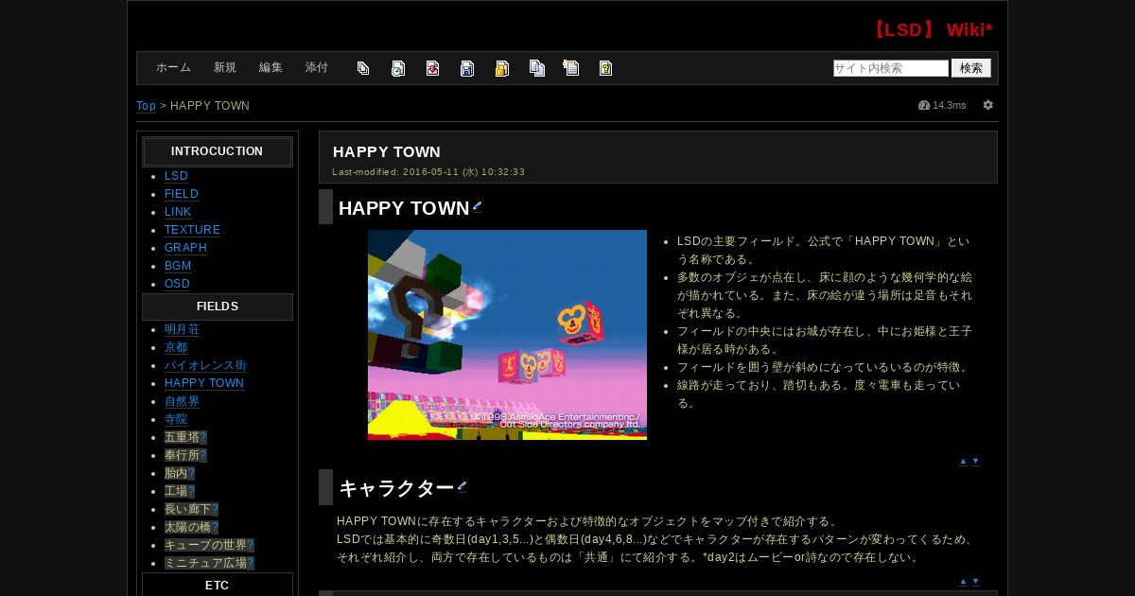Open the 【LSD】 Wiki* site title
1135x596 pixels.
point(931,29)
